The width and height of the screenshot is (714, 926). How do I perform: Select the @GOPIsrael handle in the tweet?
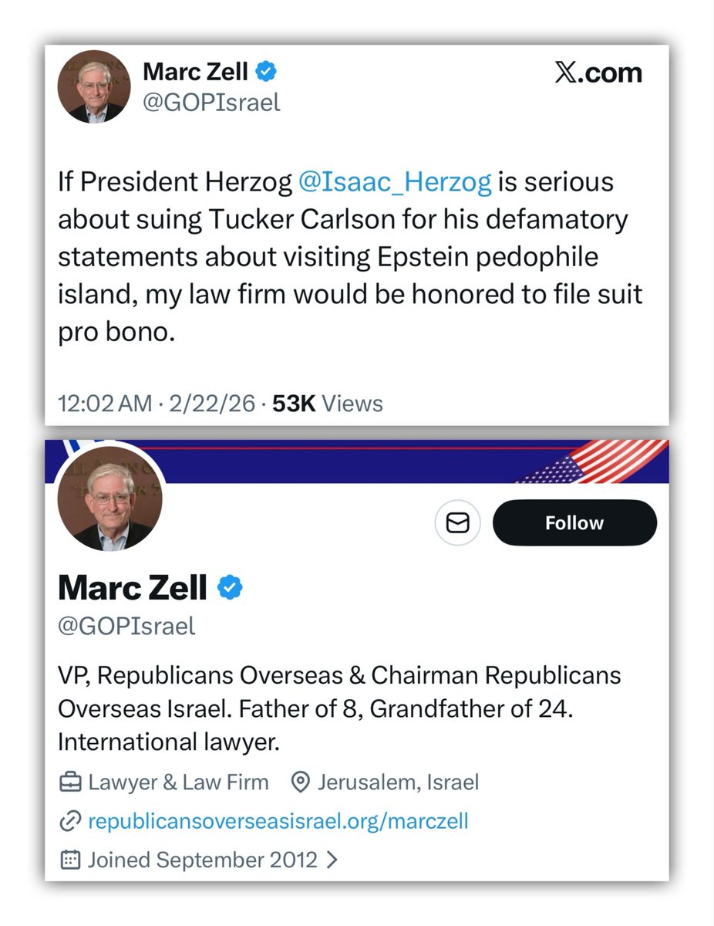click(211, 102)
